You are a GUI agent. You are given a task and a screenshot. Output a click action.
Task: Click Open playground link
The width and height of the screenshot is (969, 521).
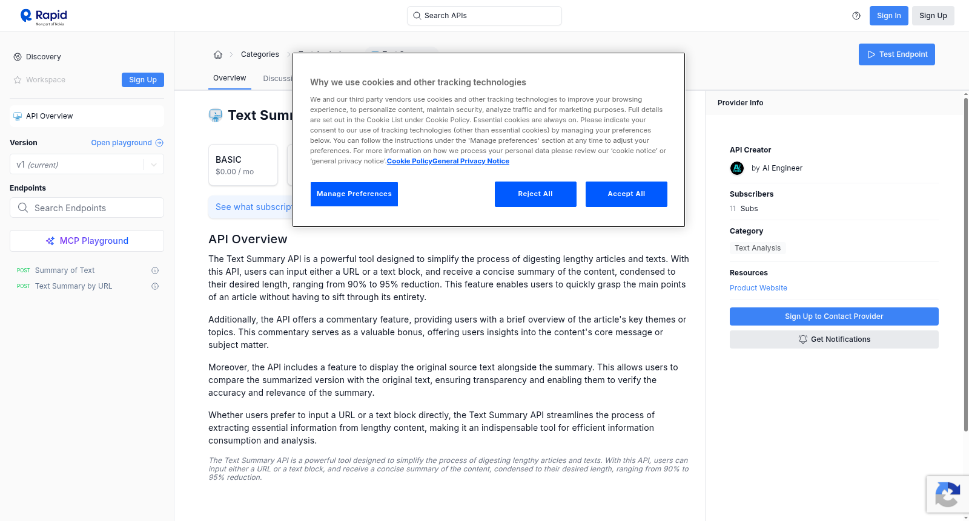tap(121, 143)
